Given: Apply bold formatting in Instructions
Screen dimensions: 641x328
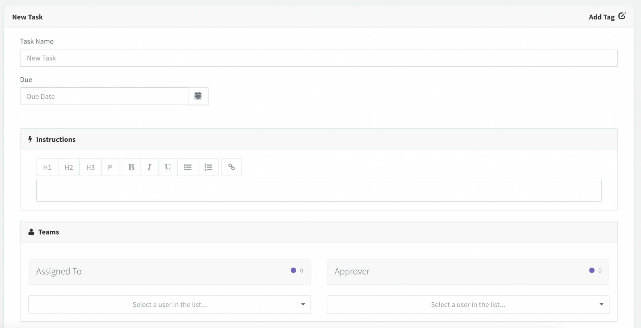Looking at the screenshot, I should [x=131, y=167].
